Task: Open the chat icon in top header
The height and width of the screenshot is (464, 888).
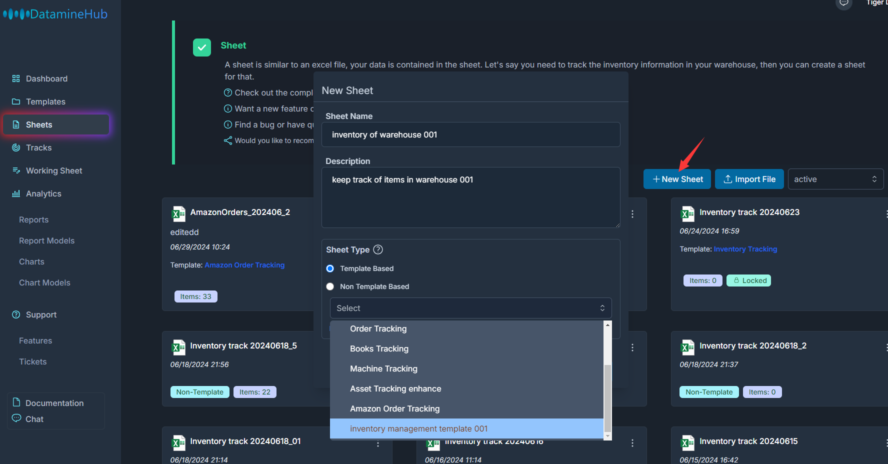Action: point(844,3)
